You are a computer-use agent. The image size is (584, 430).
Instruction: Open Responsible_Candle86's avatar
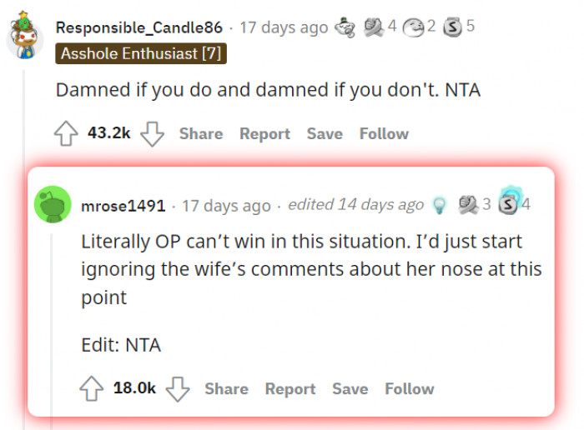tap(24, 34)
